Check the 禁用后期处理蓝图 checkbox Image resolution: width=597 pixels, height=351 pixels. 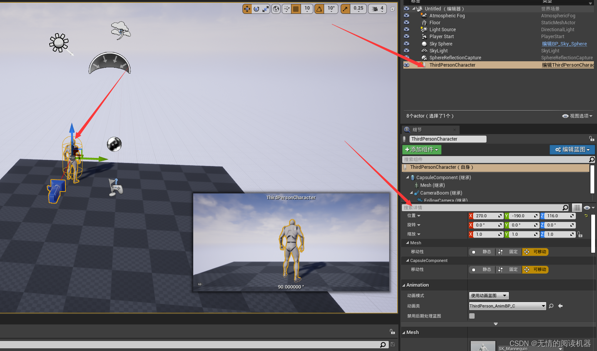tap(472, 316)
